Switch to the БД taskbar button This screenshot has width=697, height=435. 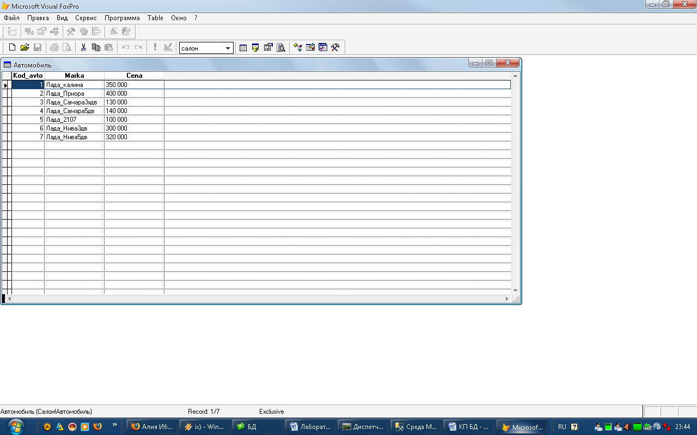coord(257,427)
